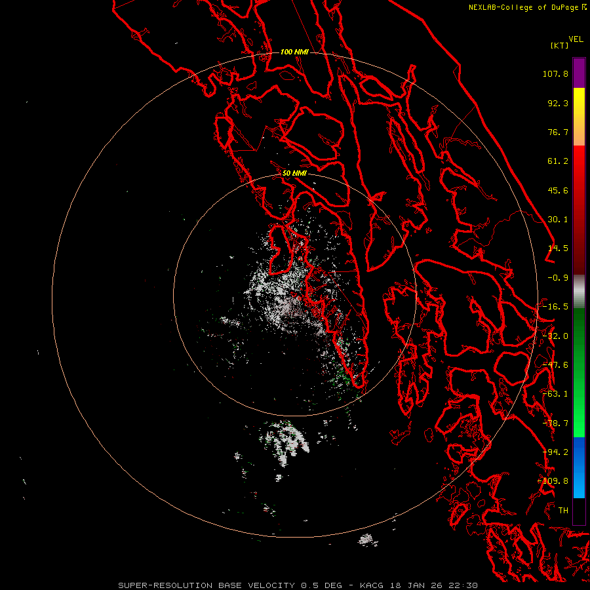Click the 61.2 velocity scale value
Image resolution: width=590 pixels, height=590 pixels.
(x=558, y=161)
